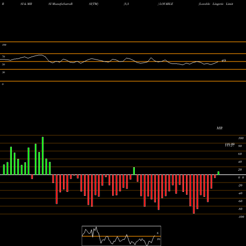
Task: Click the '(Lovable Lingerie Limit' company name text
Action: (215, 4)
